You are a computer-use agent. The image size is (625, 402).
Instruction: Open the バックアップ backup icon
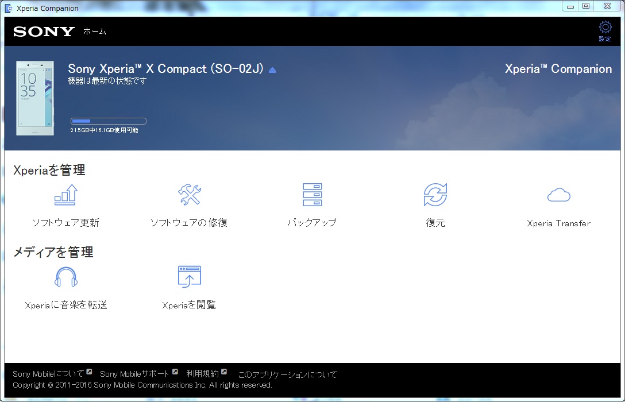point(312,195)
